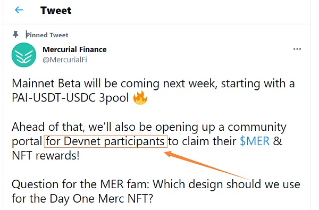Click the 'Question for the MER fam' line
Screen dimensions: 319x210
coord(80,184)
